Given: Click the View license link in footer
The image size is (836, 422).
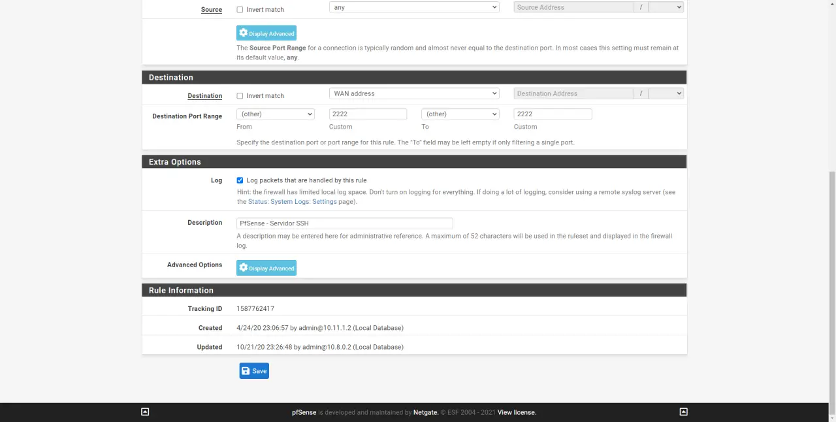Looking at the screenshot, I should tap(517, 412).
